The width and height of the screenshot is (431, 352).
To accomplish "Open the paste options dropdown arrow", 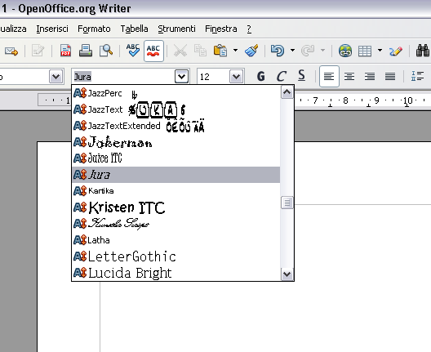I will (235, 51).
